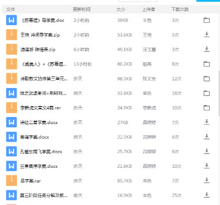This screenshot has width=220, height=205.
Task: Click download arrow for 逍遥游 陈情表.zip
Action: pyautogui.click(x=206, y=49)
